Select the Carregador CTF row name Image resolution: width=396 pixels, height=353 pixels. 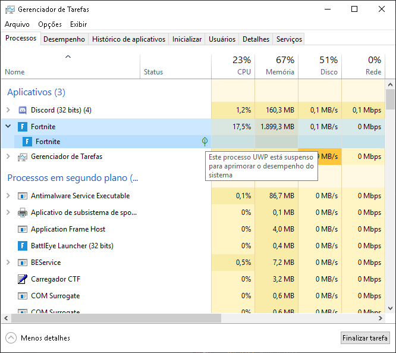[x=55, y=279]
